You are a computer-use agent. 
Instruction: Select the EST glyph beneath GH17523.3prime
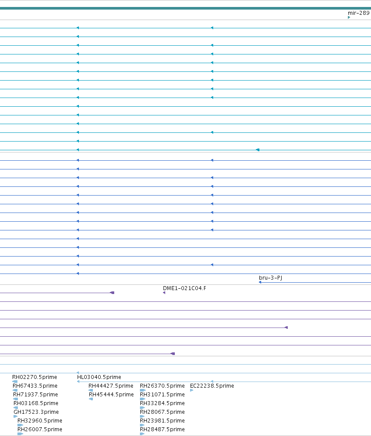(x=16, y=416)
